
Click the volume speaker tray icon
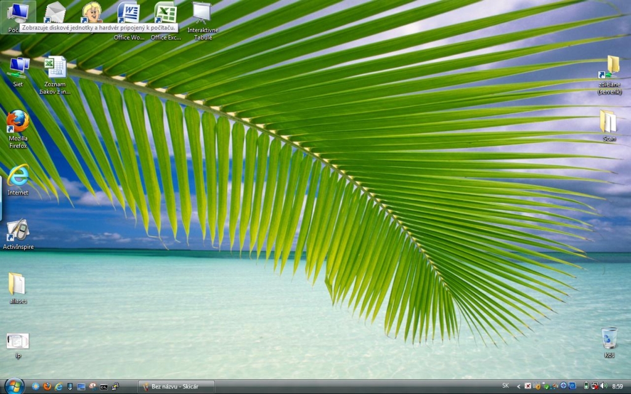pos(603,386)
